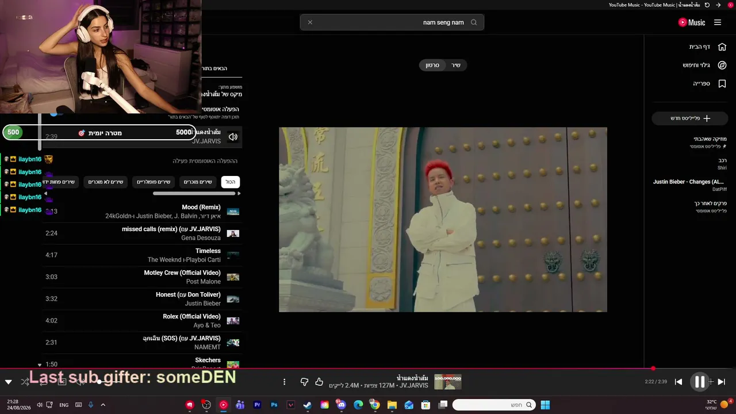Screen dimensions: 736x414
Task: Play the NAMEMT SOS track thumbnail
Action: click(x=233, y=343)
